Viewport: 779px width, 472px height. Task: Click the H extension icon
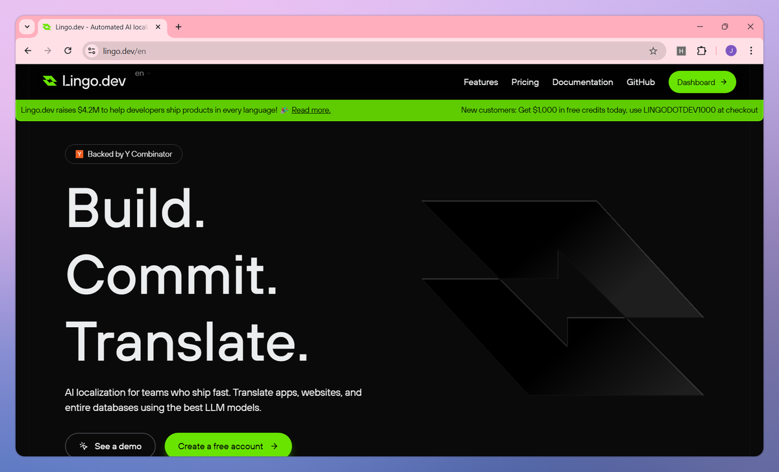click(x=681, y=51)
